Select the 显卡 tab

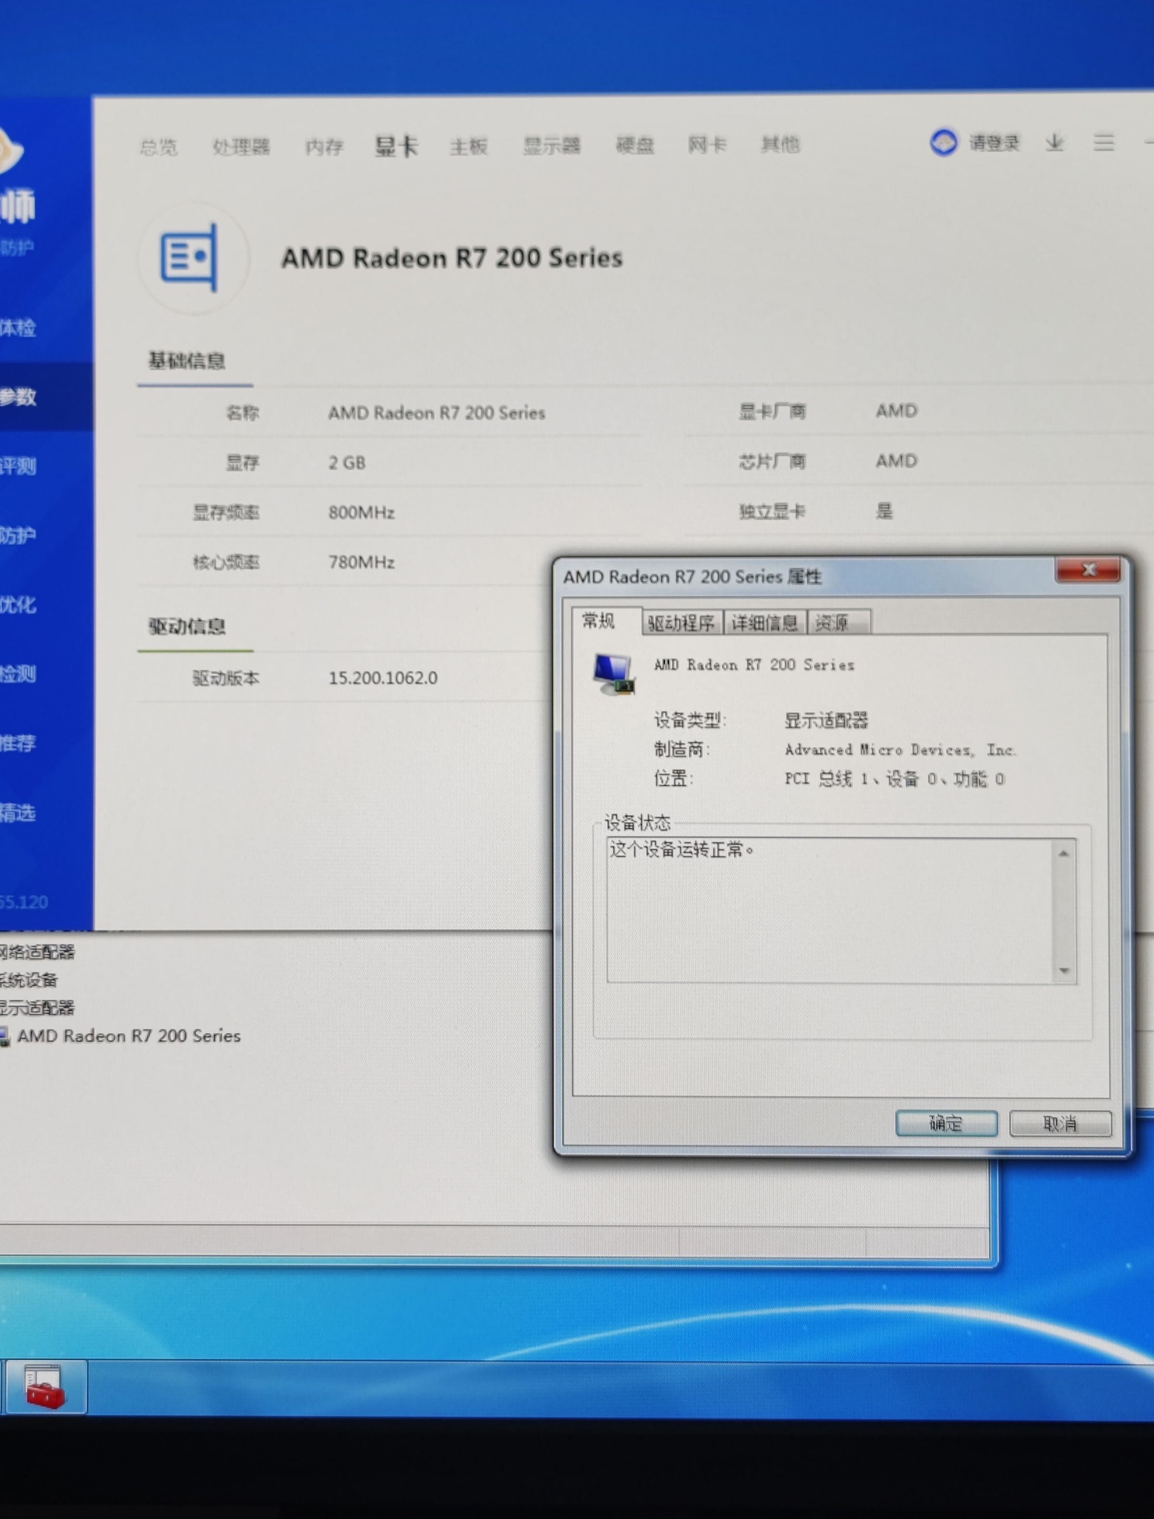point(396,146)
